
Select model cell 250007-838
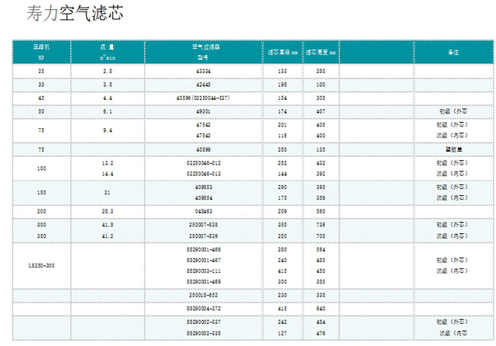coord(204,225)
